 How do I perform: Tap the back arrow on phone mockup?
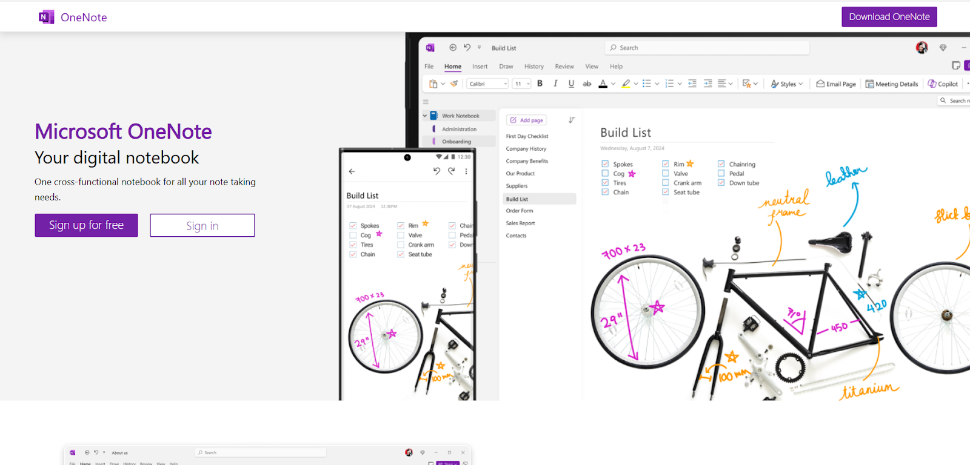(352, 171)
